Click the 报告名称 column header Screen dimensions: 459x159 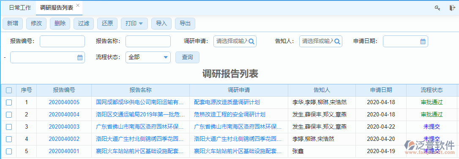click(x=140, y=90)
